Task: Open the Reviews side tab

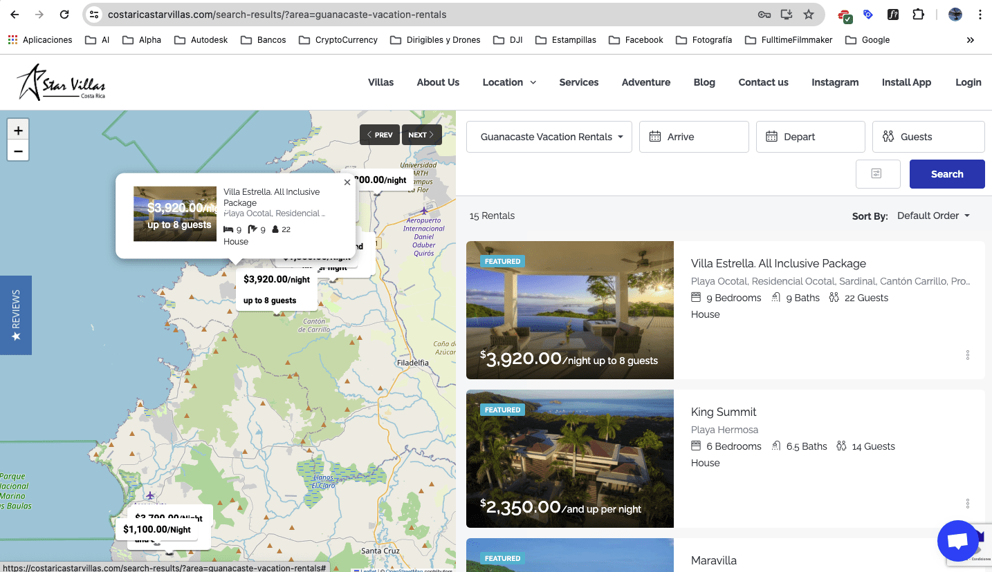Action: click(x=16, y=315)
